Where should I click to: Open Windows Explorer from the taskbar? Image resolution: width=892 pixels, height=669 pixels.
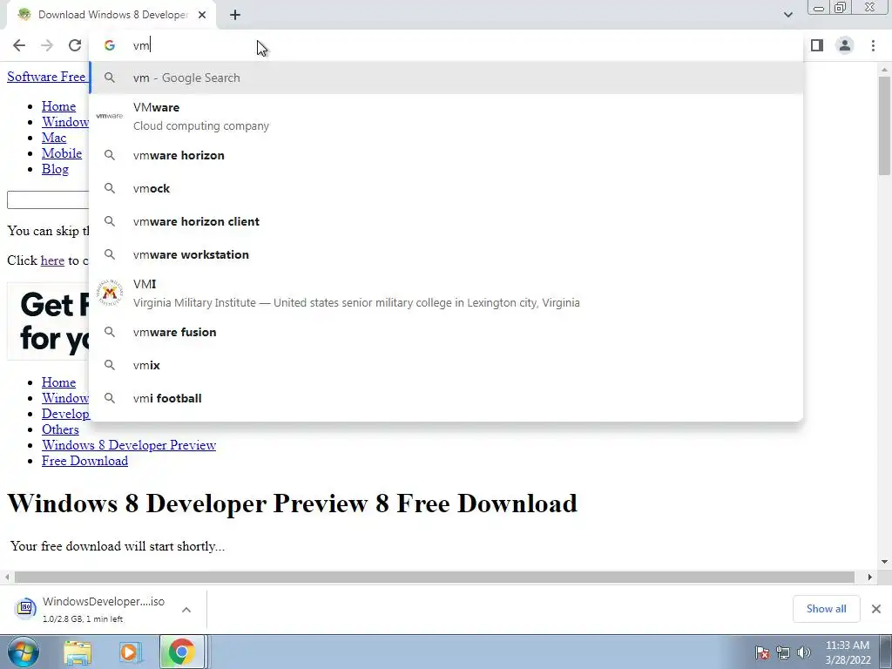(x=78, y=652)
